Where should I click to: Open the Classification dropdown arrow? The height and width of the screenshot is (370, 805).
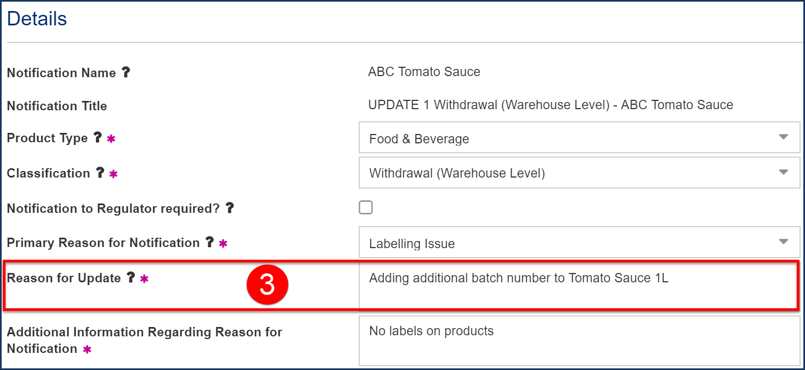(784, 172)
